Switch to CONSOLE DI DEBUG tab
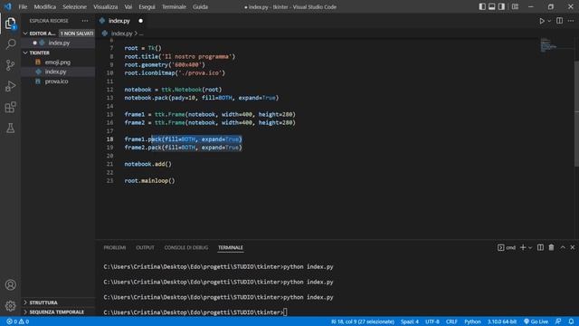This screenshot has width=579, height=326. 186,247
